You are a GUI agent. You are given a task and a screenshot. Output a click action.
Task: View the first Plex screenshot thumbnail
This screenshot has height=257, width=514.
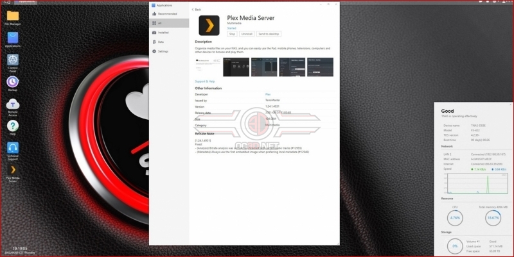point(208,67)
